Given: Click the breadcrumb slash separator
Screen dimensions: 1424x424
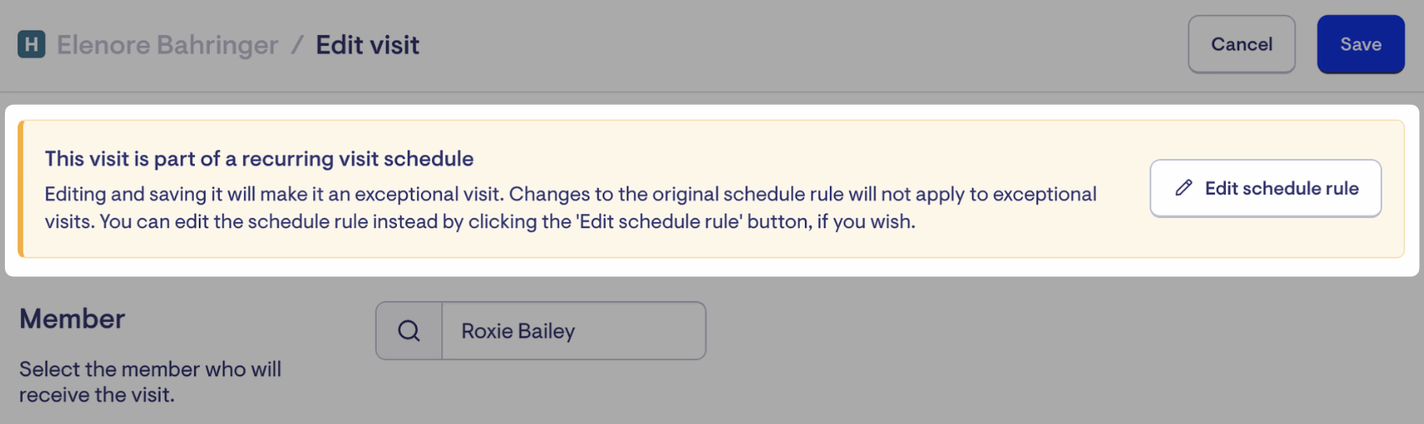Looking at the screenshot, I should (297, 45).
